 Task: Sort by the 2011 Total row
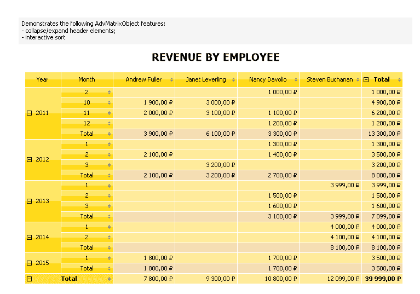click(109, 134)
